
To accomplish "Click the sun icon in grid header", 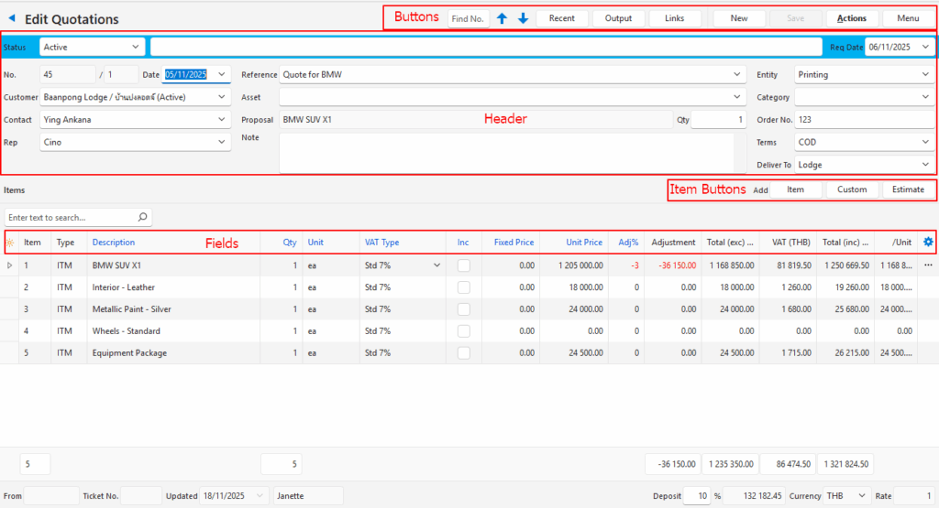I will [10, 243].
